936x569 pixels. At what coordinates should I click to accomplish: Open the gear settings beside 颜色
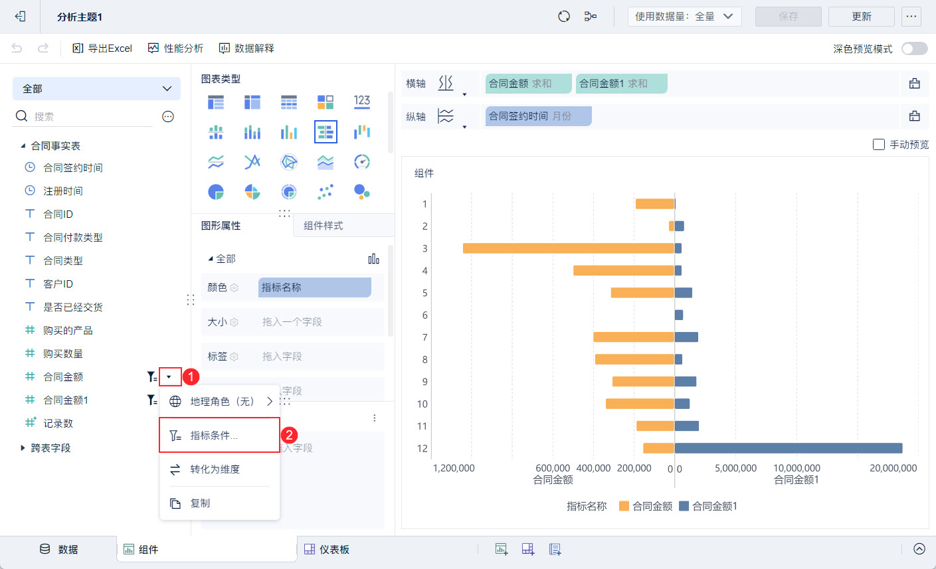pyautogui.click(x=234, y=287)
